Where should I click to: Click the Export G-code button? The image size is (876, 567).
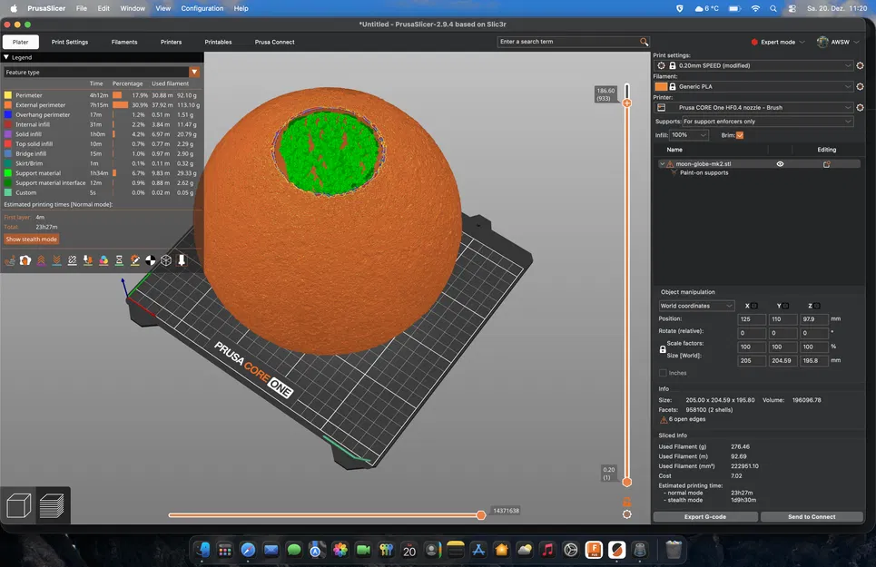[705, 516]
